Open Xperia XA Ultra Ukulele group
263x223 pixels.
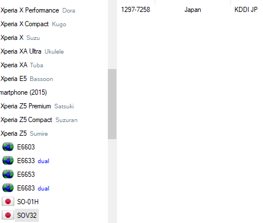pos(32,51)
